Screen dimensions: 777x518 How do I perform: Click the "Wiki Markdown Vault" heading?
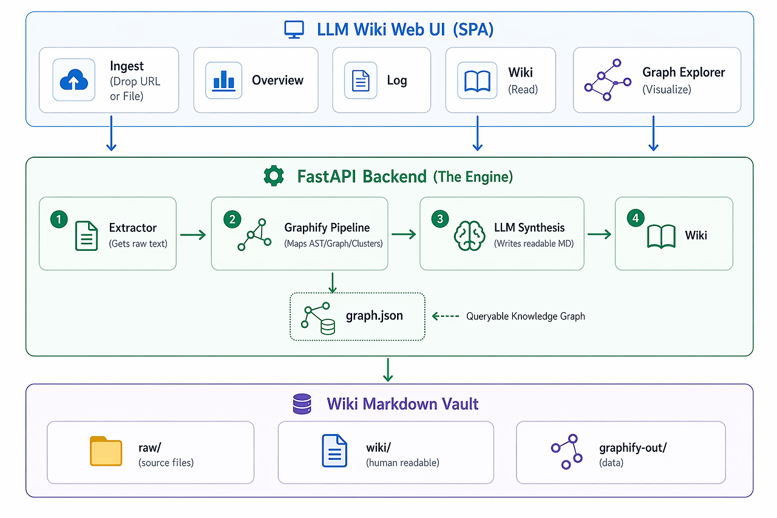[x=402, y=404]
